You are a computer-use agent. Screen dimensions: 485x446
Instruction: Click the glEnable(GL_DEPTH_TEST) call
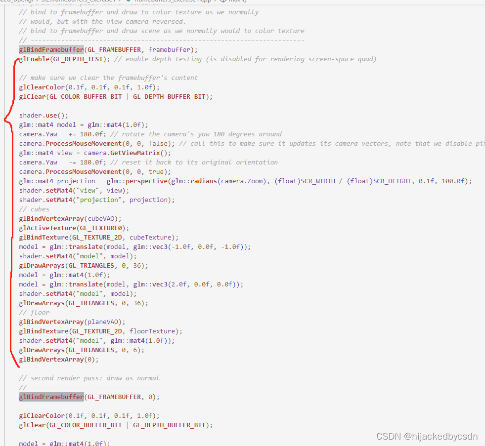(x=64, y=59)
